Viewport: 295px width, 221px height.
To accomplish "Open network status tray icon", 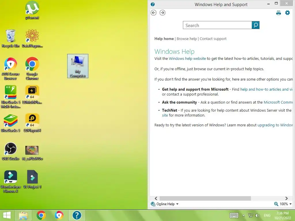I will coord(251,215).
